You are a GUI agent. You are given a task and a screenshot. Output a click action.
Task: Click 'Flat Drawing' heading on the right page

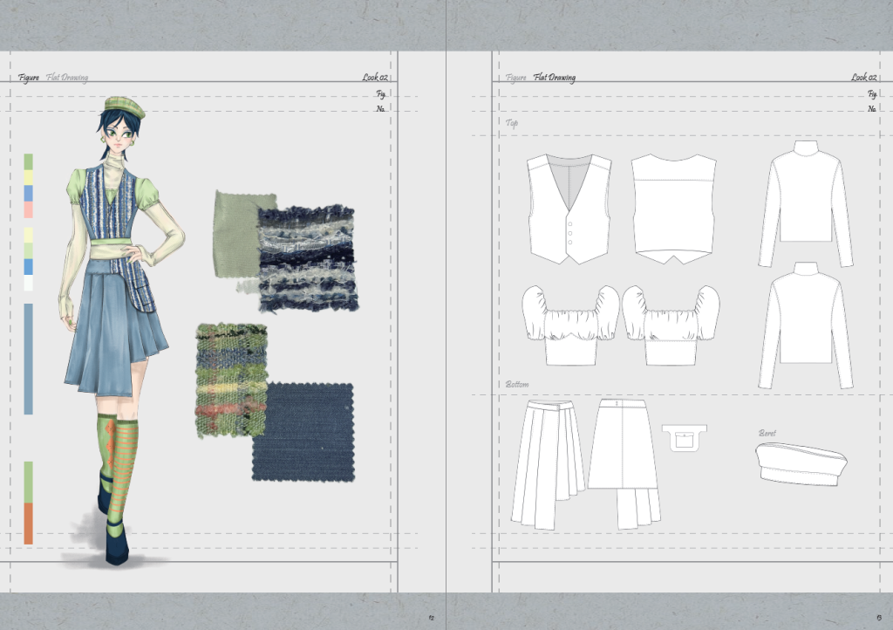coord(555,78)
